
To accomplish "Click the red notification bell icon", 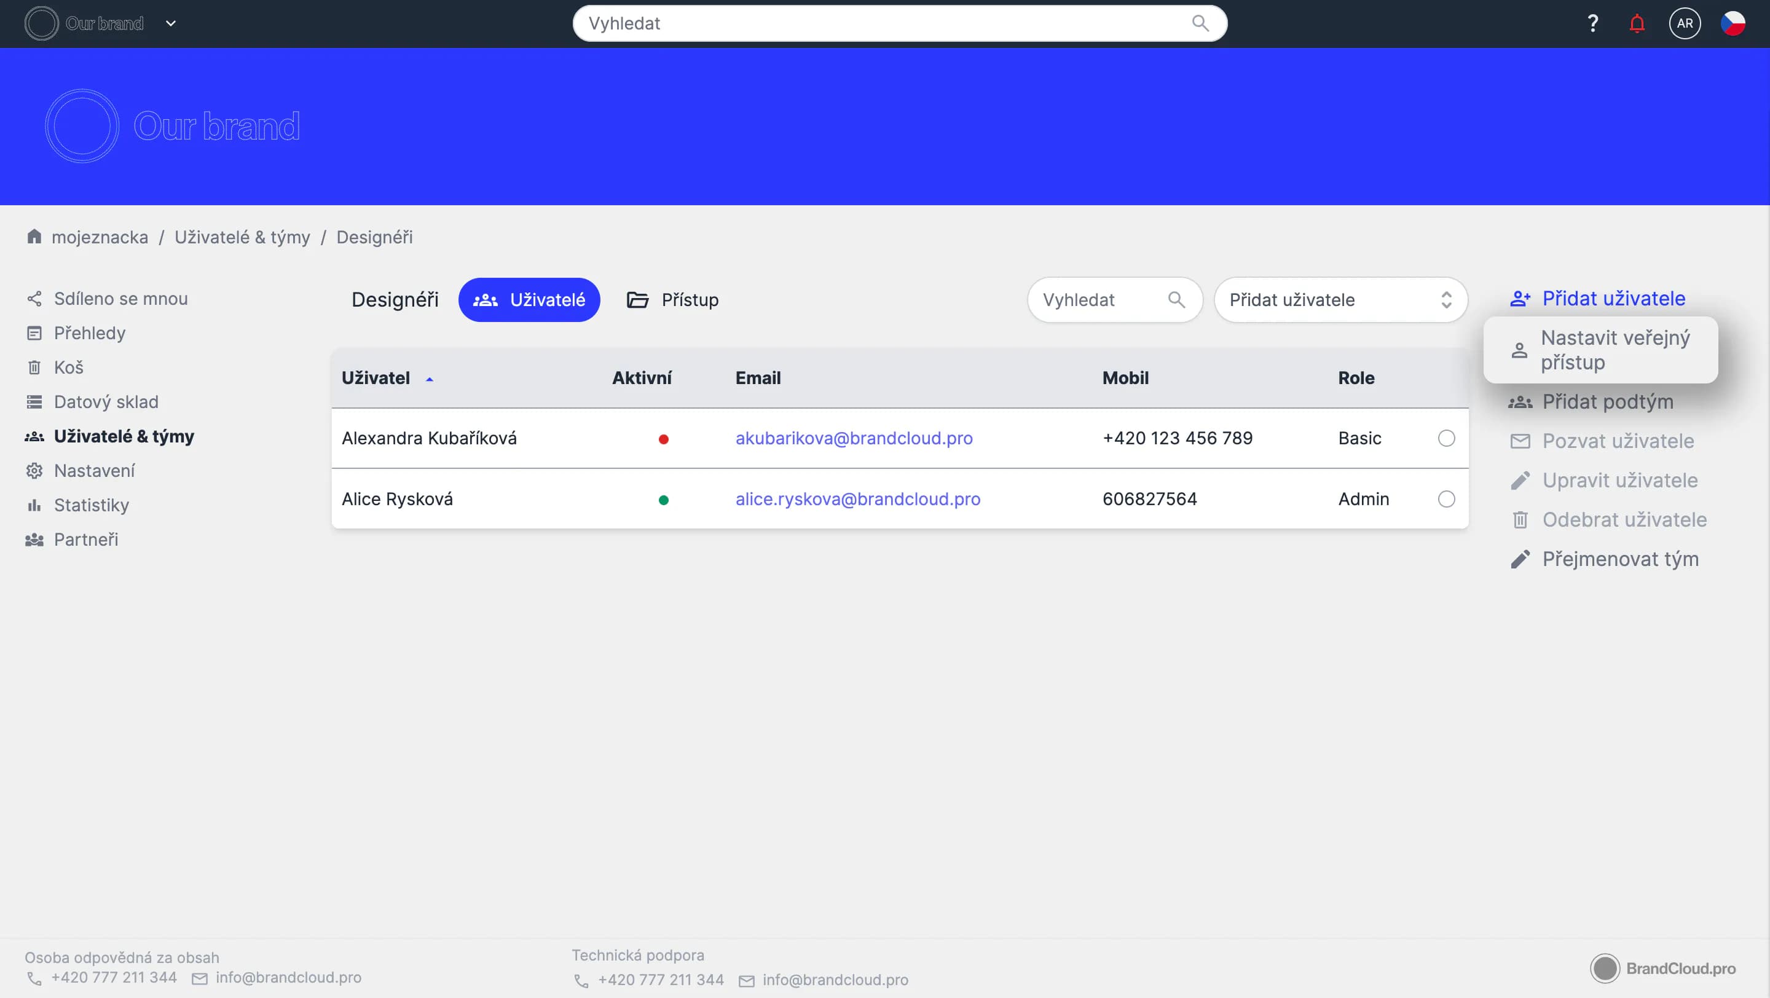I will click(1637, 24).
